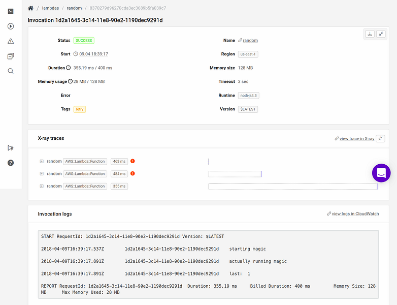397x305 pixels.
Task: Expand the 484 ms random trace row
Action: pos(42,174)
